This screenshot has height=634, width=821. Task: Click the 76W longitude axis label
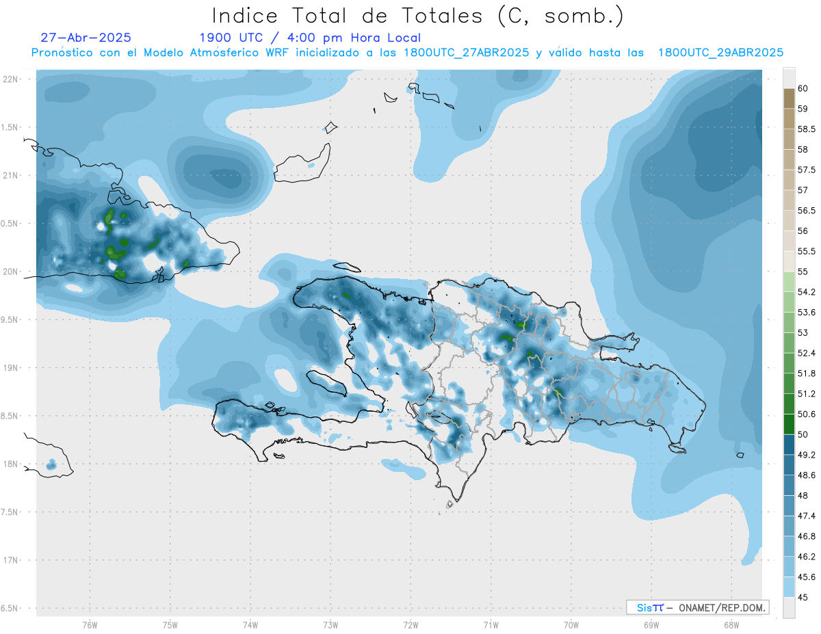tap(90, 625)
